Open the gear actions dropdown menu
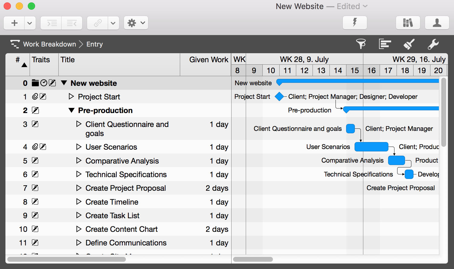 pyautogui.click(x=136, y=23)
